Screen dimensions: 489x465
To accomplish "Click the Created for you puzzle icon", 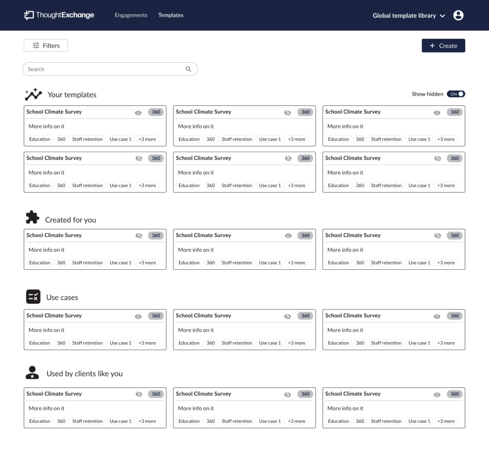I will 32,218.
